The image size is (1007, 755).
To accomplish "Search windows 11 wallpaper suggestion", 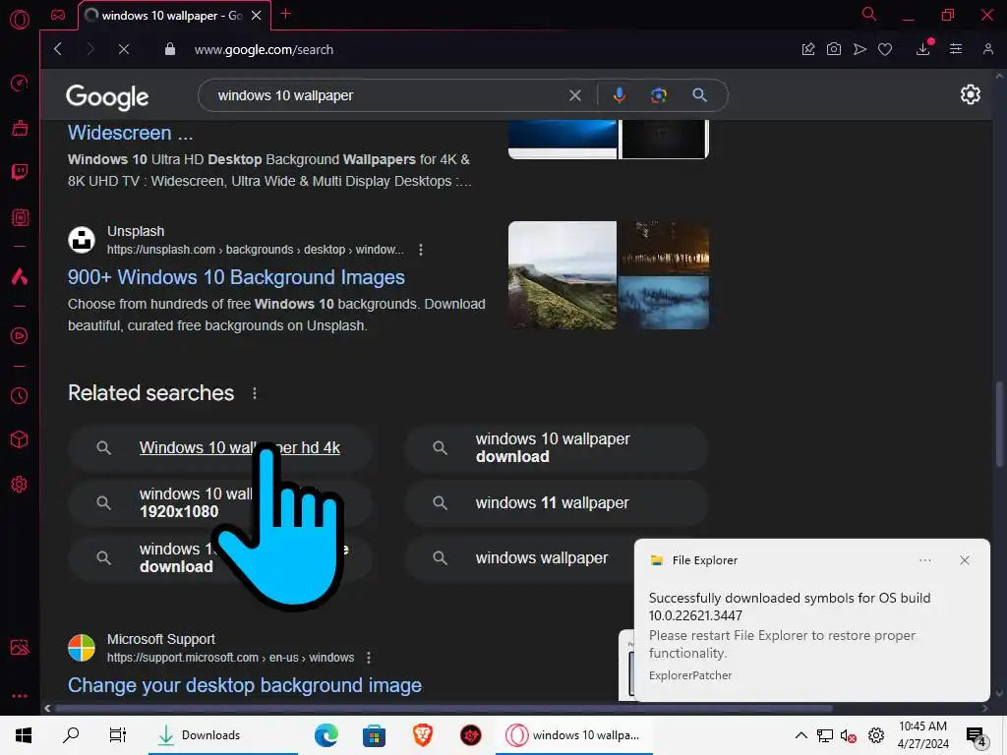I will [x=557, y=503].
